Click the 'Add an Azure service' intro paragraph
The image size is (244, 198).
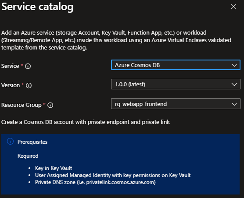point(116,40)
